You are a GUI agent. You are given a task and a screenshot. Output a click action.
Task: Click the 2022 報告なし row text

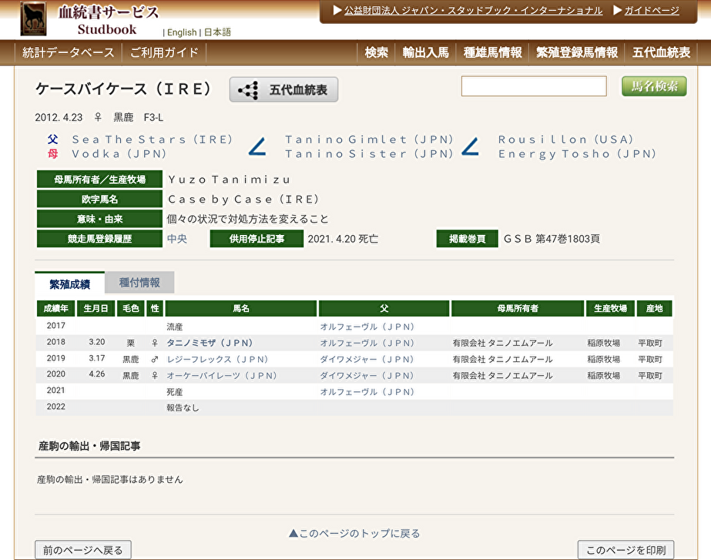click(183, 407)
